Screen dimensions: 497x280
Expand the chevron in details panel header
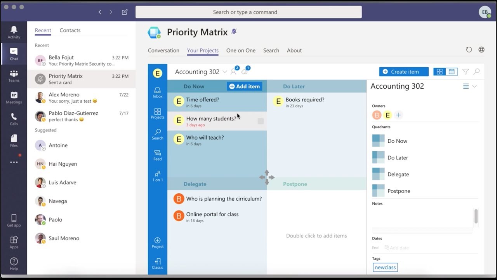474,86
